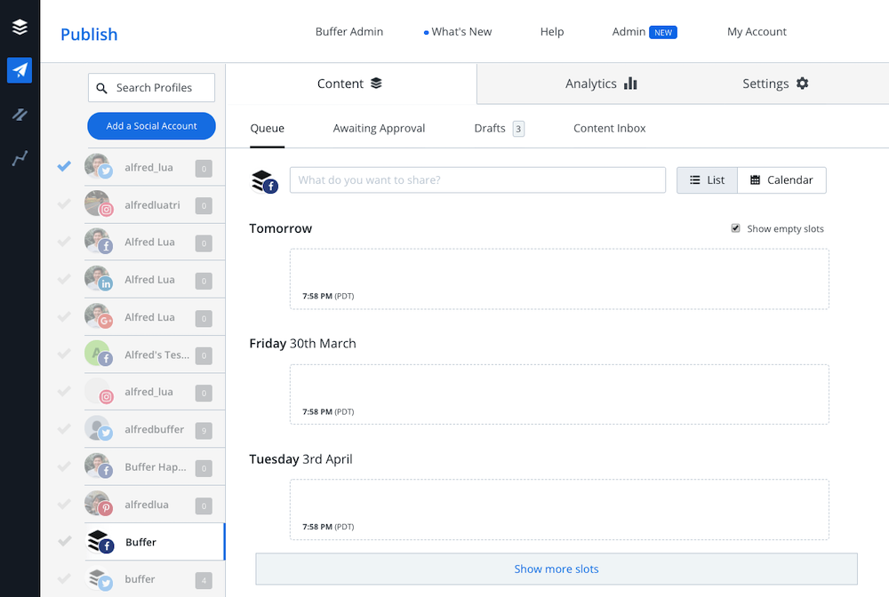Open the Analyze line chart sidebar icon
The image size is (889, 597).
click(x=20, y=158)
